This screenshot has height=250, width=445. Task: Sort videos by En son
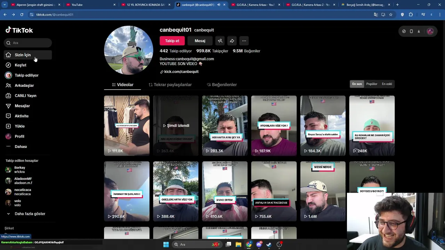point(357,84)
